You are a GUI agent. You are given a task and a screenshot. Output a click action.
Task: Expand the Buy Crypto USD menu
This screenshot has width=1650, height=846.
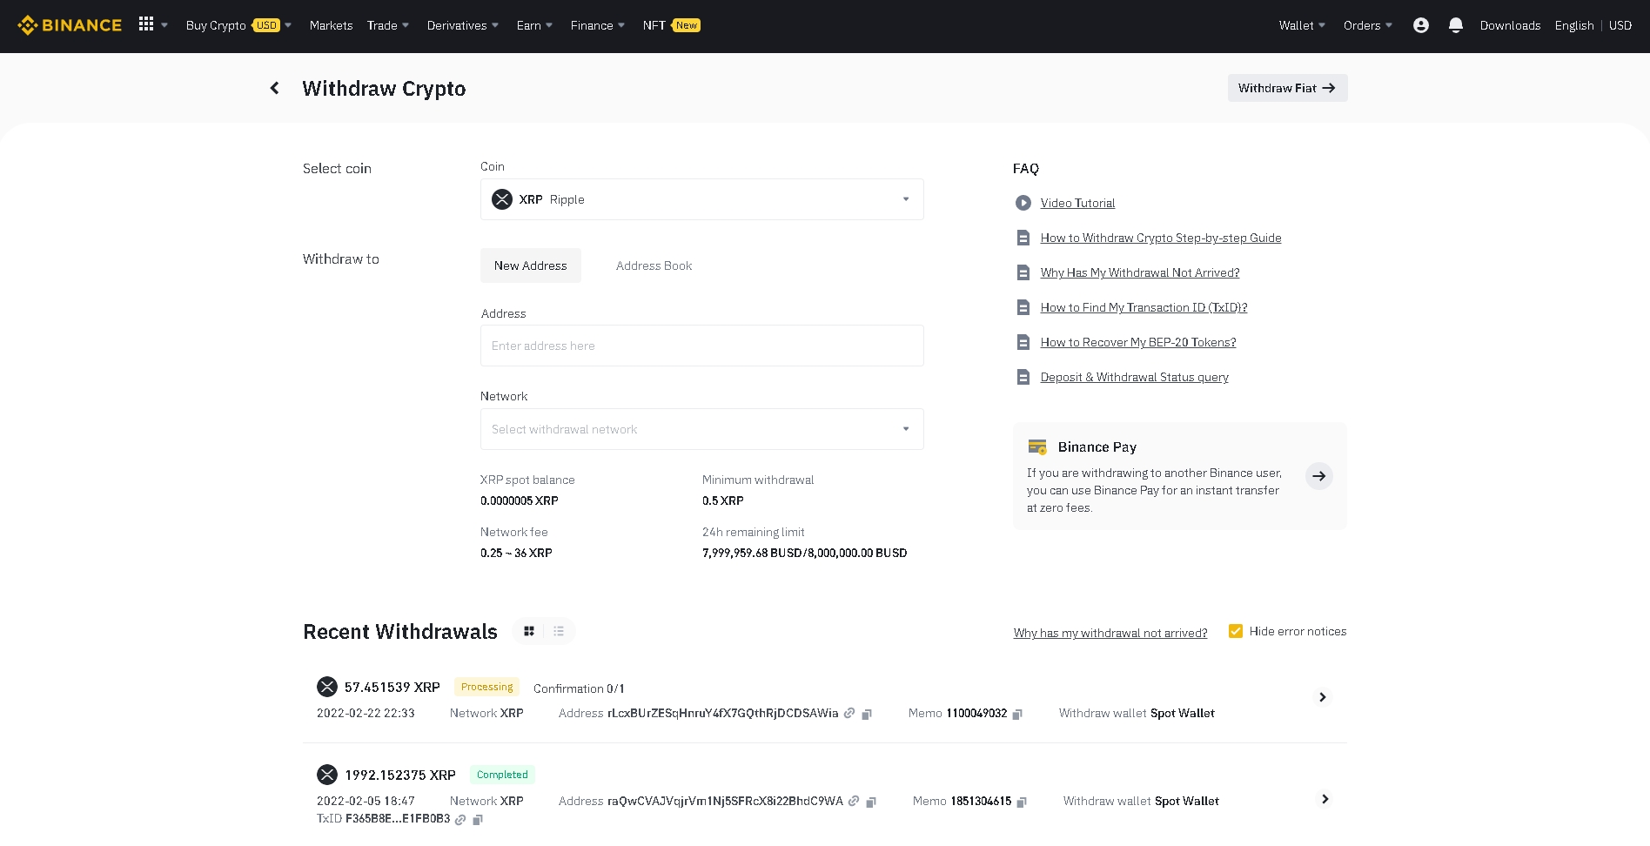(238, 25)
